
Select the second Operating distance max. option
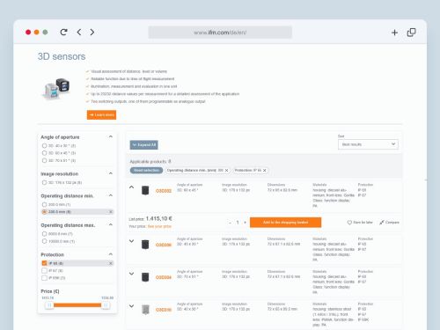(44, 241)
